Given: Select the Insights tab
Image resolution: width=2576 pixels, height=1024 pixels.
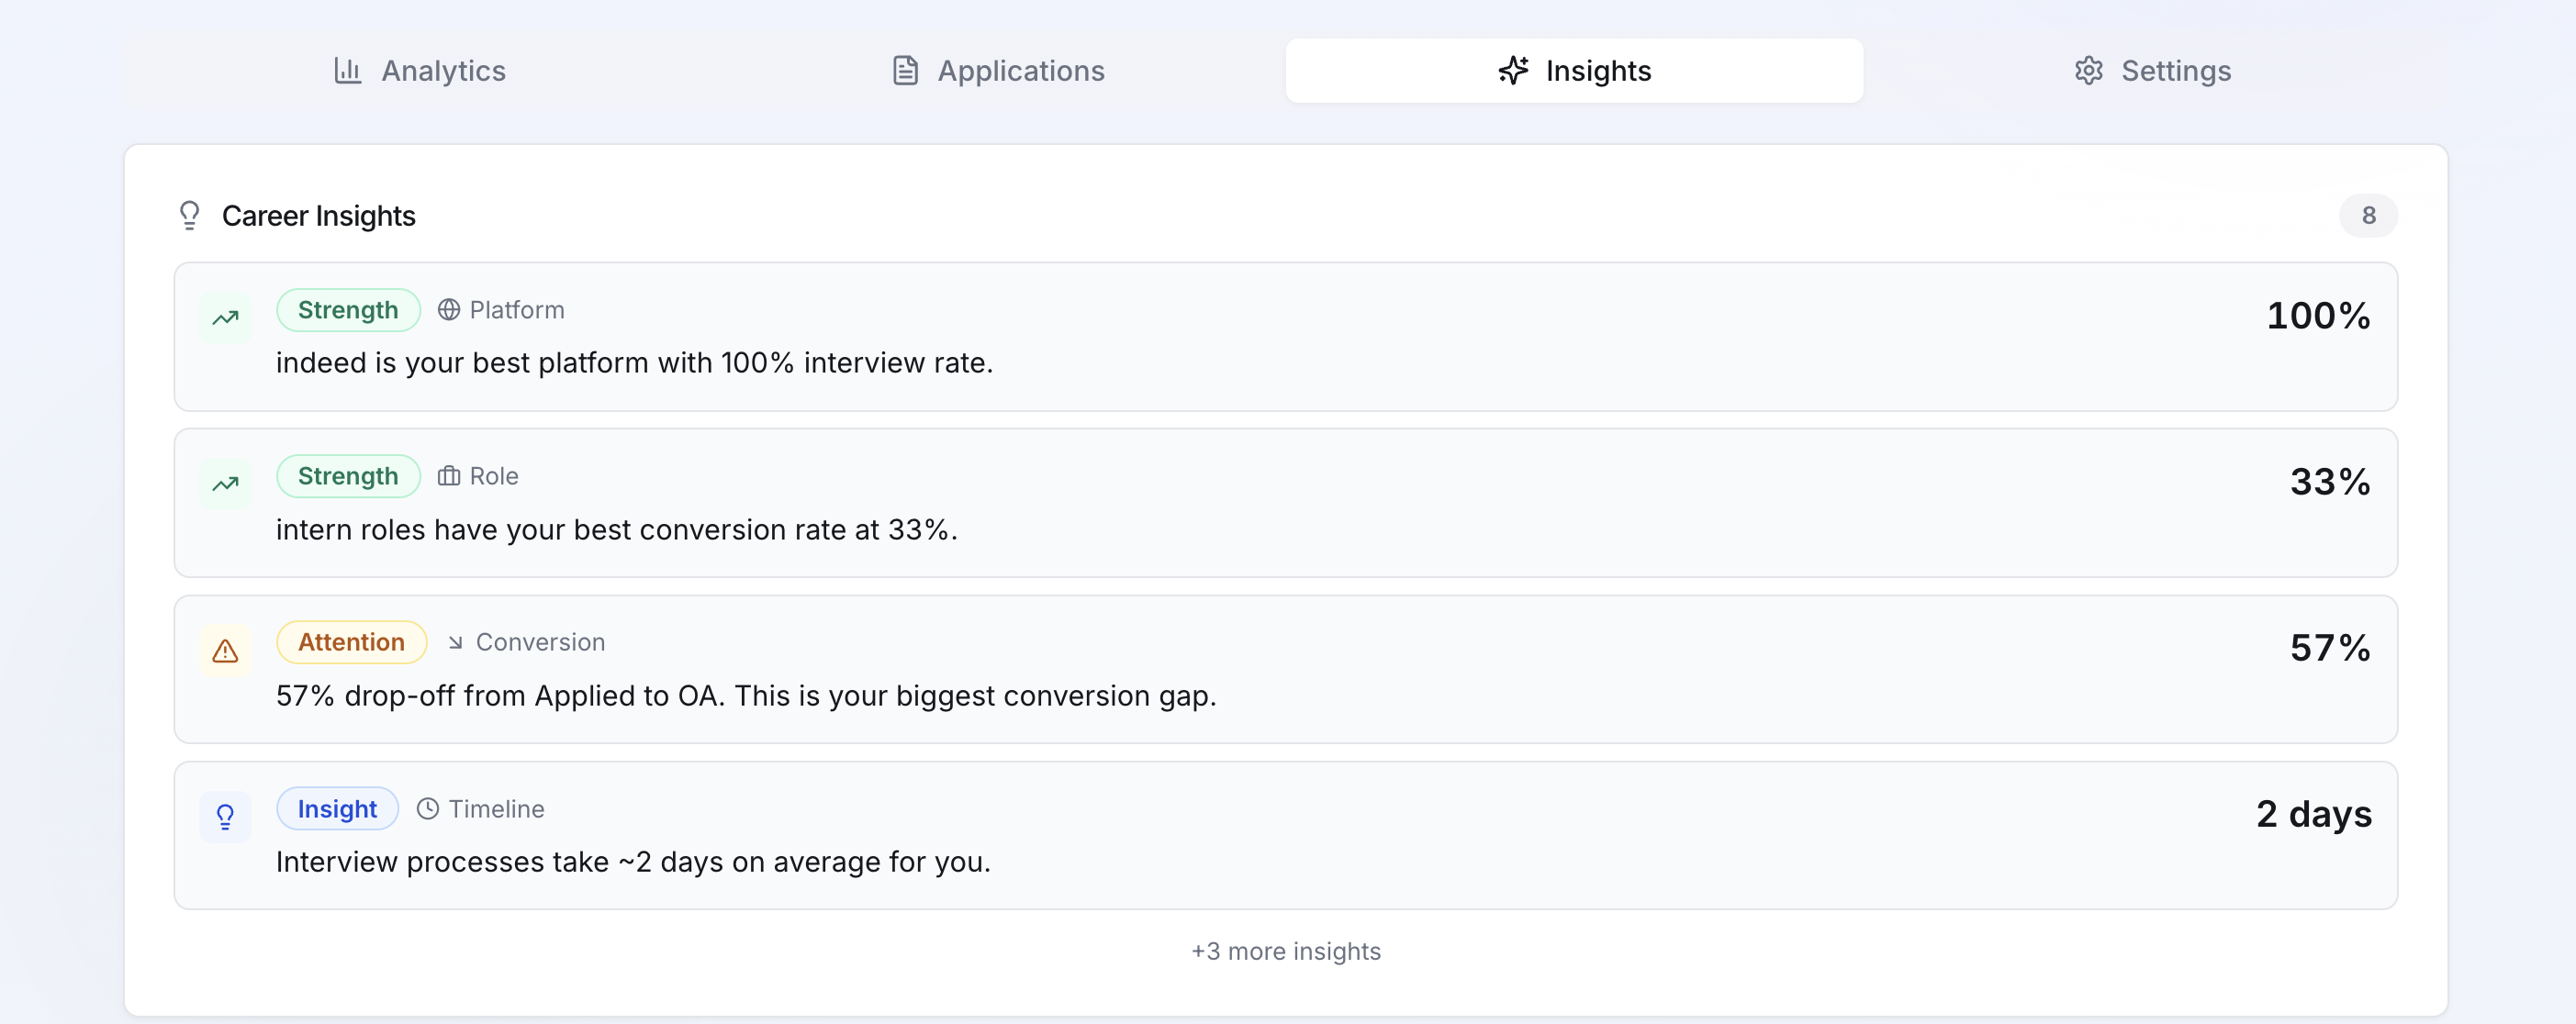Looking at the screenshot, I should tap(1574, 71).
